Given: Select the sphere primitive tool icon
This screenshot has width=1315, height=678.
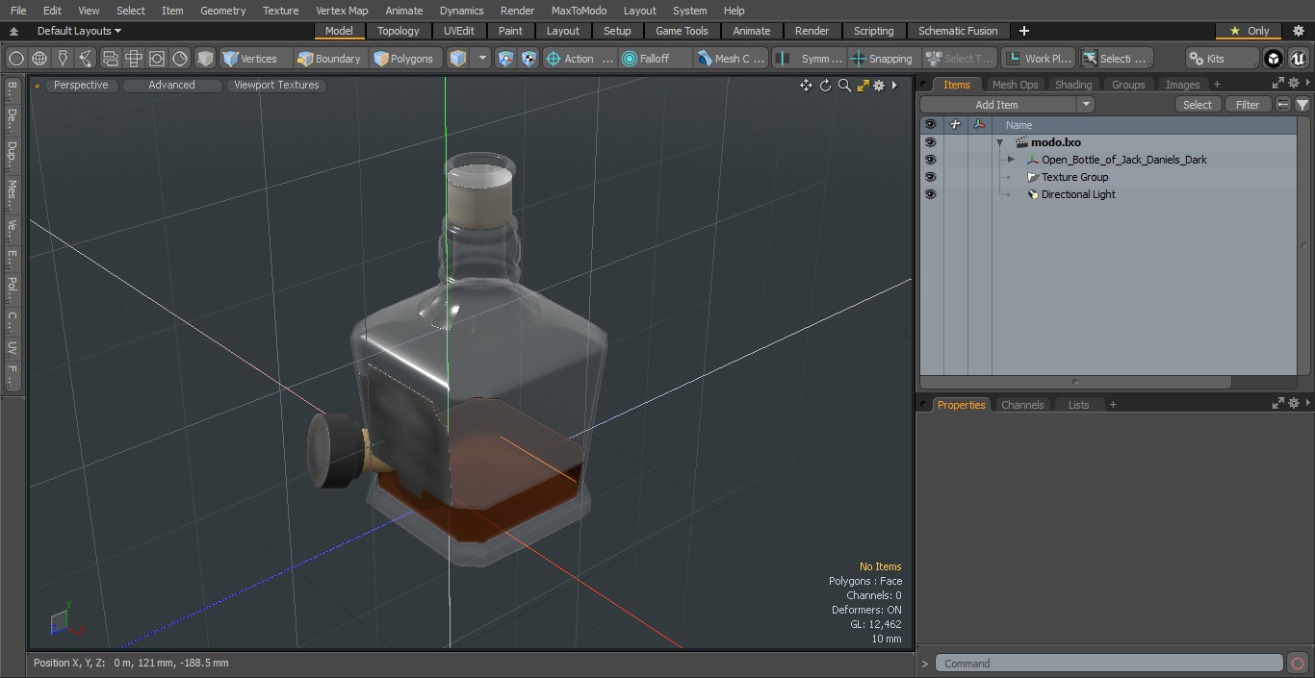Looking at the screenshot, I should [16, 59].
